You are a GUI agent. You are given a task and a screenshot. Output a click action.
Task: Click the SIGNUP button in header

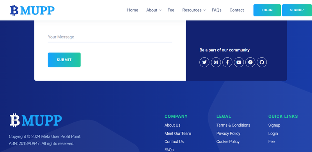pos(297,10)
